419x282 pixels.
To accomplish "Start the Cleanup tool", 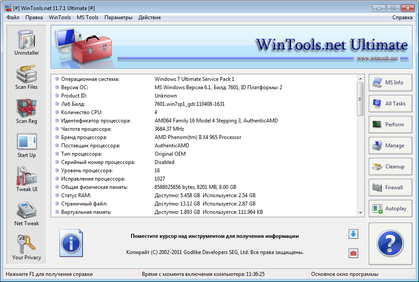I will point(391,167).
